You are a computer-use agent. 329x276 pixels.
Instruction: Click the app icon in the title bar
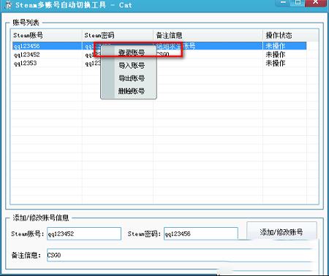pyautogui.click(x=8, y=5)
